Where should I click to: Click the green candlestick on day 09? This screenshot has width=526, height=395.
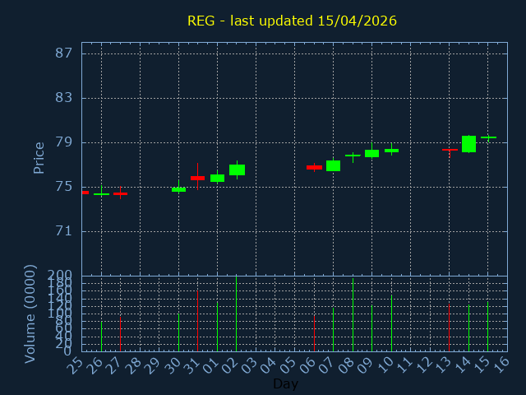[371, 153]
